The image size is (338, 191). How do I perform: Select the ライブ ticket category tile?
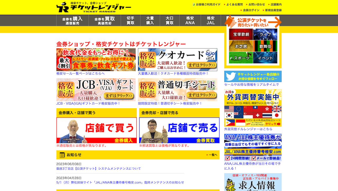(x=265, y=34)
